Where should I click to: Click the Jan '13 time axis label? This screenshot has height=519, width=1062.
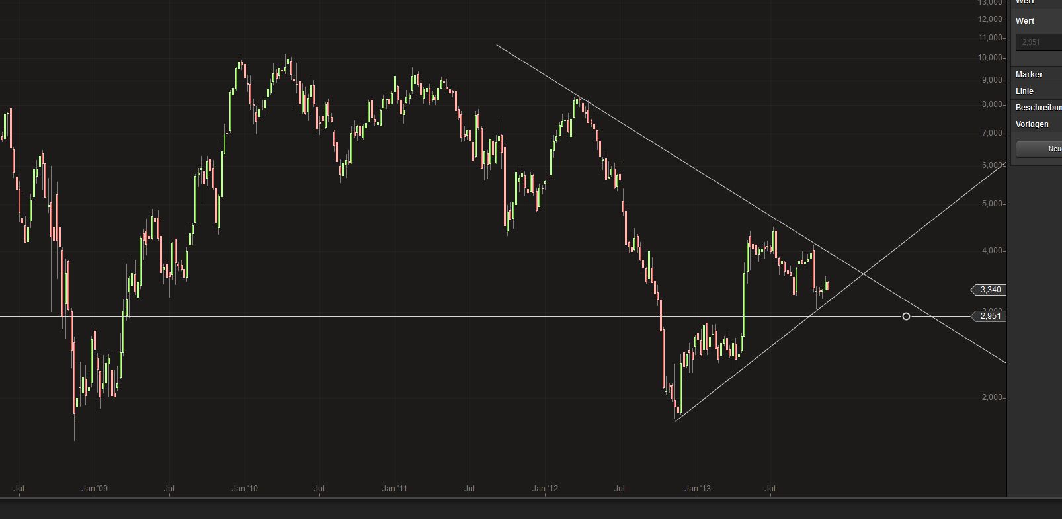(698, 489)
